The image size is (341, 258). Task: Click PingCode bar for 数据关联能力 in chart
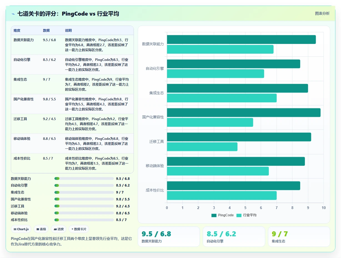241,39
